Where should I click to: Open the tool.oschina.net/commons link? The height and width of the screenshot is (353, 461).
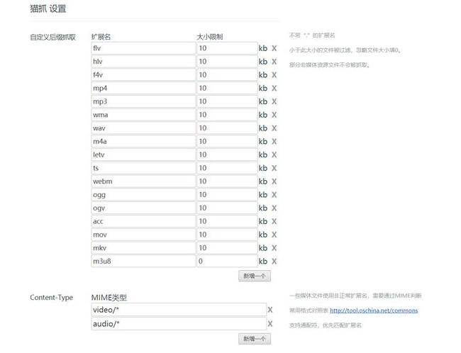(x=374, y=310)
